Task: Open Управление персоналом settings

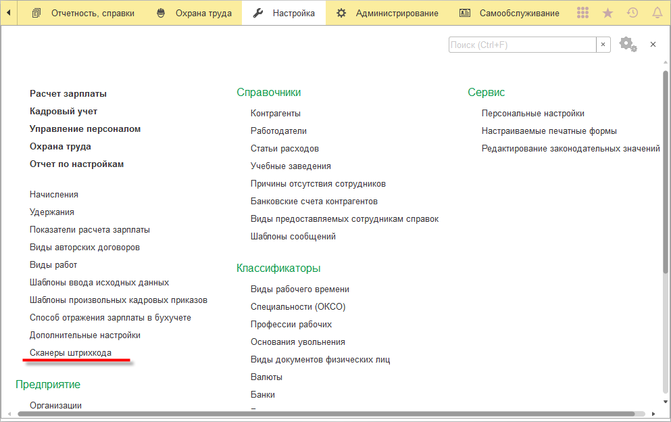Action: (84, 129)
